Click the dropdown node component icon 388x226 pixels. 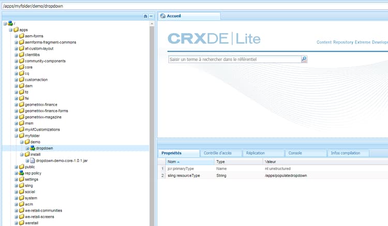pyautogui.click(x=33, y=148)
